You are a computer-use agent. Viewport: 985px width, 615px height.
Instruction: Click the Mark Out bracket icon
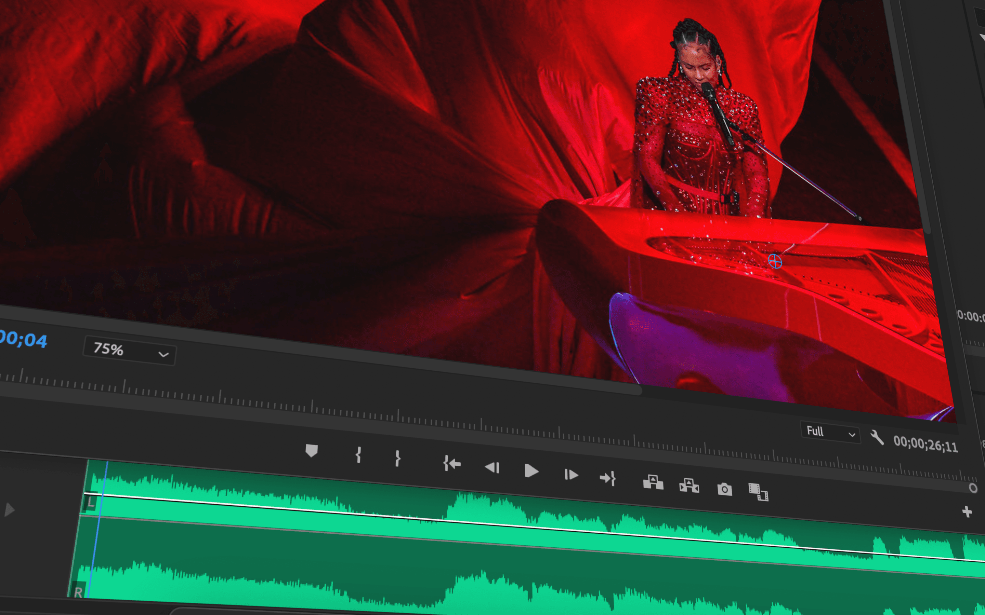click(398, 459)
